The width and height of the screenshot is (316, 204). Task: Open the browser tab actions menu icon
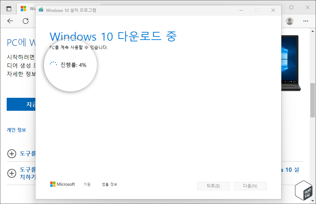coord(9,9)
